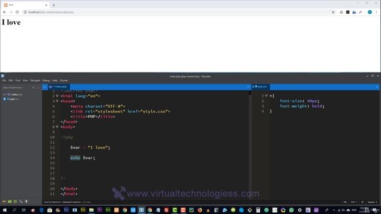Switch to the index.php editor tab
Viewport: 381px width, 214px height.
(59, 87)
